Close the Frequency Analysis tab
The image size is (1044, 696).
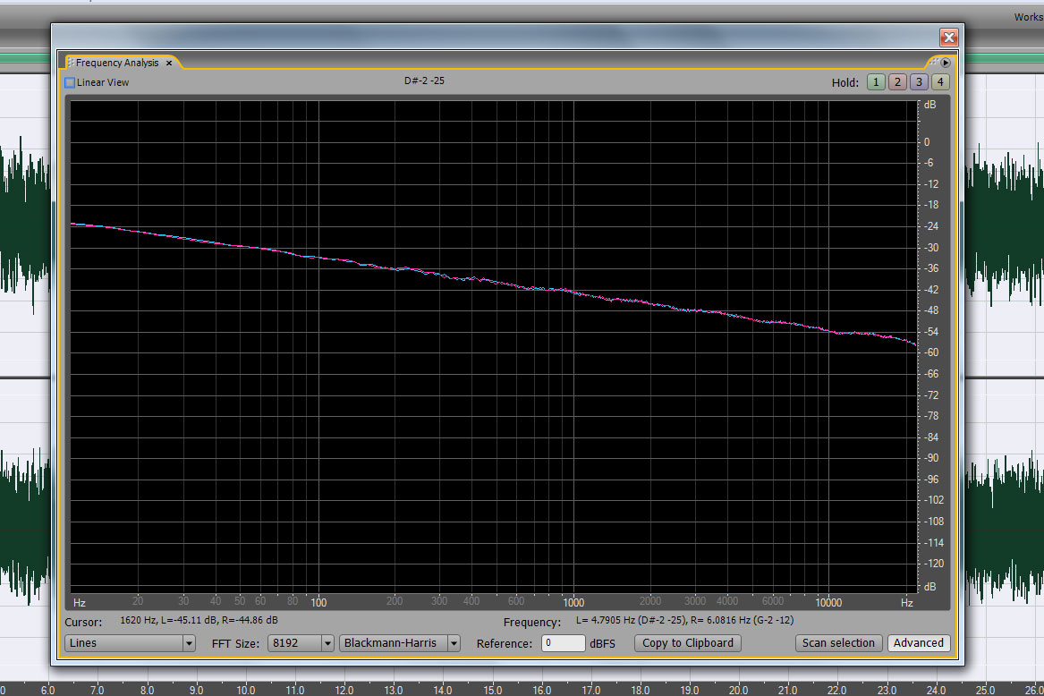pyautogui.click(x=169, y=63)
